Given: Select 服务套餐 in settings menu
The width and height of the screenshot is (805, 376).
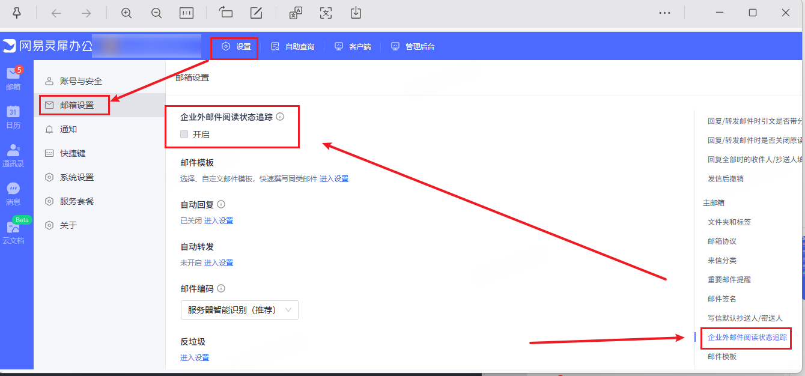Looking at the screenshot, I should click(x=99, y=201).
